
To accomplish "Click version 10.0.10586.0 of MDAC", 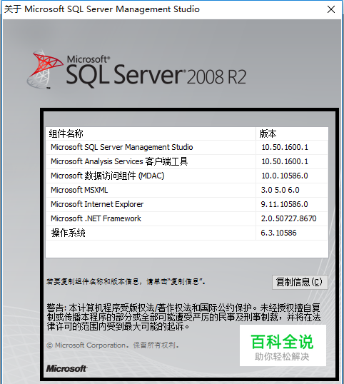I will [285, 176].
